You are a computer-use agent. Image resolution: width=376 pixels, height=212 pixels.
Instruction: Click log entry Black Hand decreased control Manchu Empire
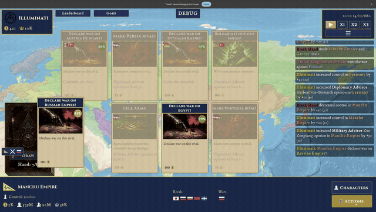[x=334, y=108]
